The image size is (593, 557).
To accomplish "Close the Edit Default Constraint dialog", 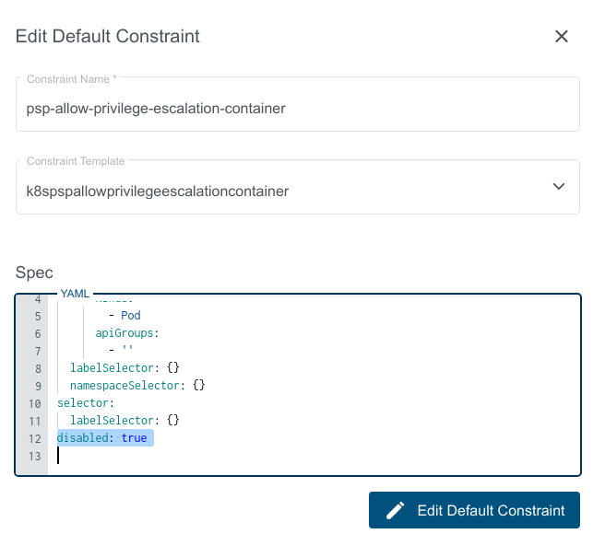I will [x=561, y=37].
